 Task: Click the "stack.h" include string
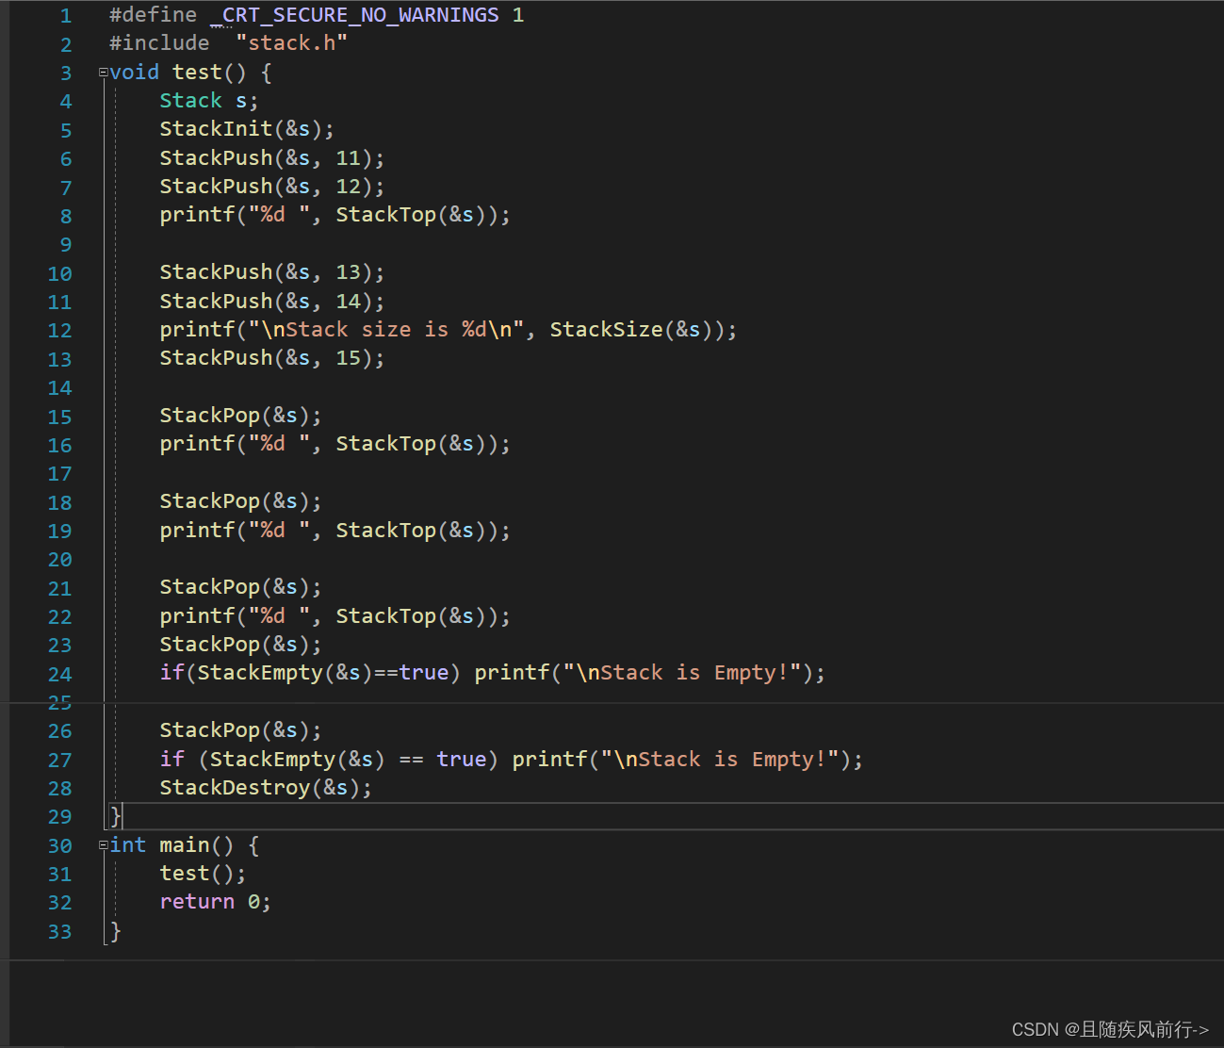click(x=291, y=43)
